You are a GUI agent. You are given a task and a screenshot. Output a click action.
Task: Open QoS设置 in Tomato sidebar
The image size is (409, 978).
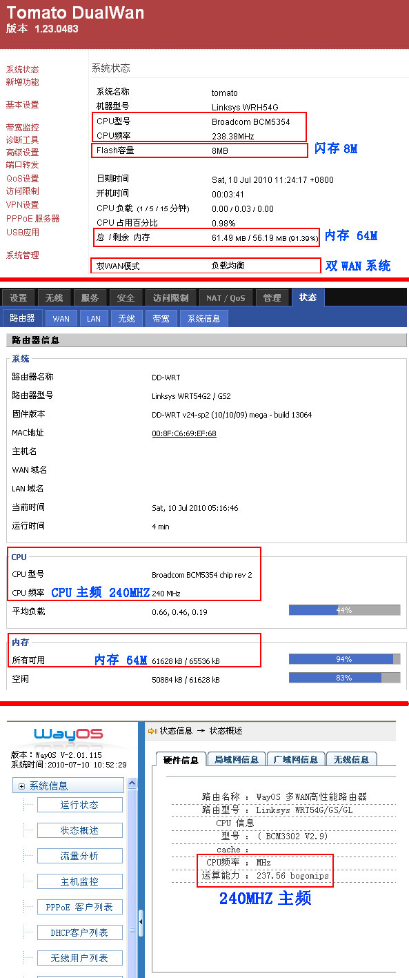tap(22, 178)
